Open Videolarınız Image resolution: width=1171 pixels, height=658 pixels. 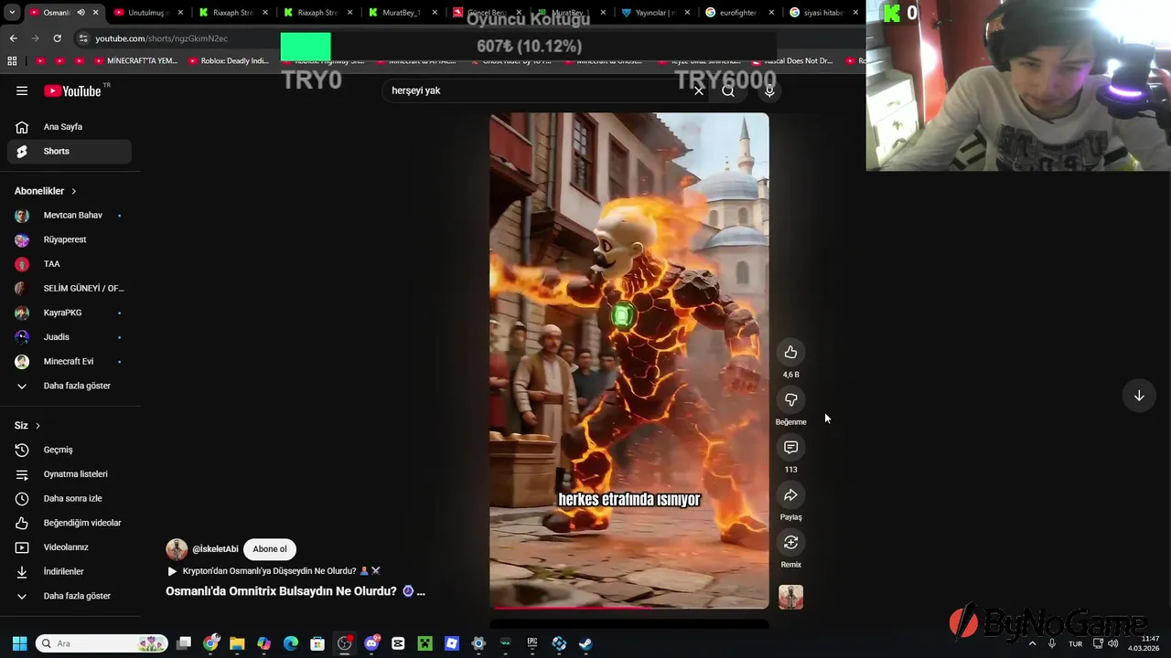tap(70, 547)
